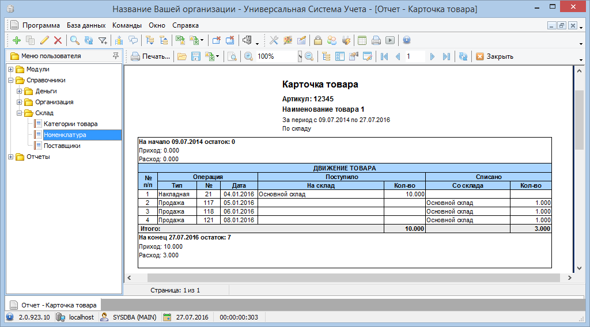Click the Печать... button
This screenshot has width=590, height=327.
151,56
